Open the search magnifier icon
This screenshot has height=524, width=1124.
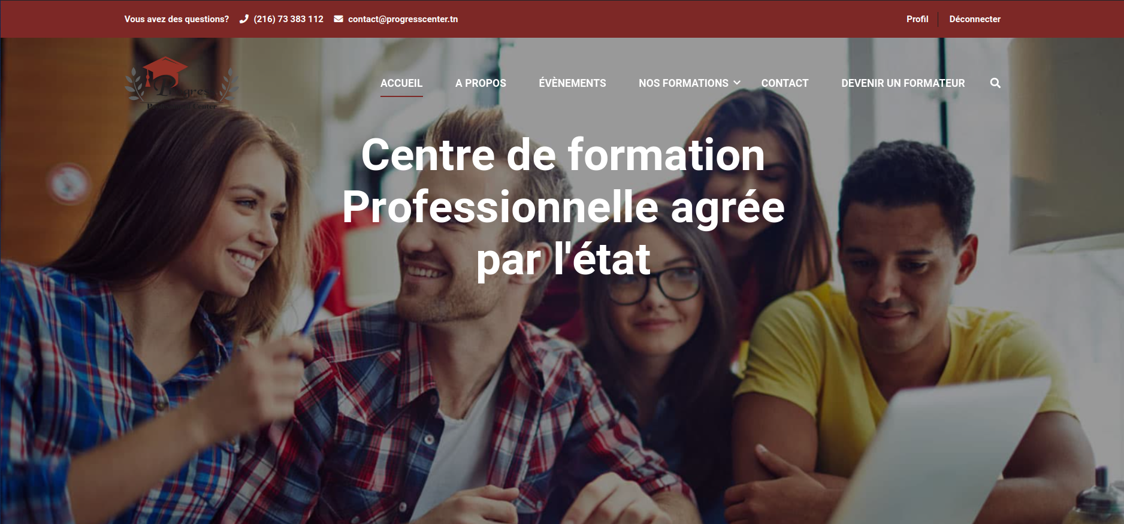pyautogui.click(x=995, y=83)
